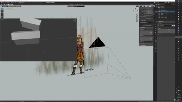Viewport: 182px width, 102px height.
Task: Switch perspective/orthographic view gizmo
Action: (x=137, y=21)
